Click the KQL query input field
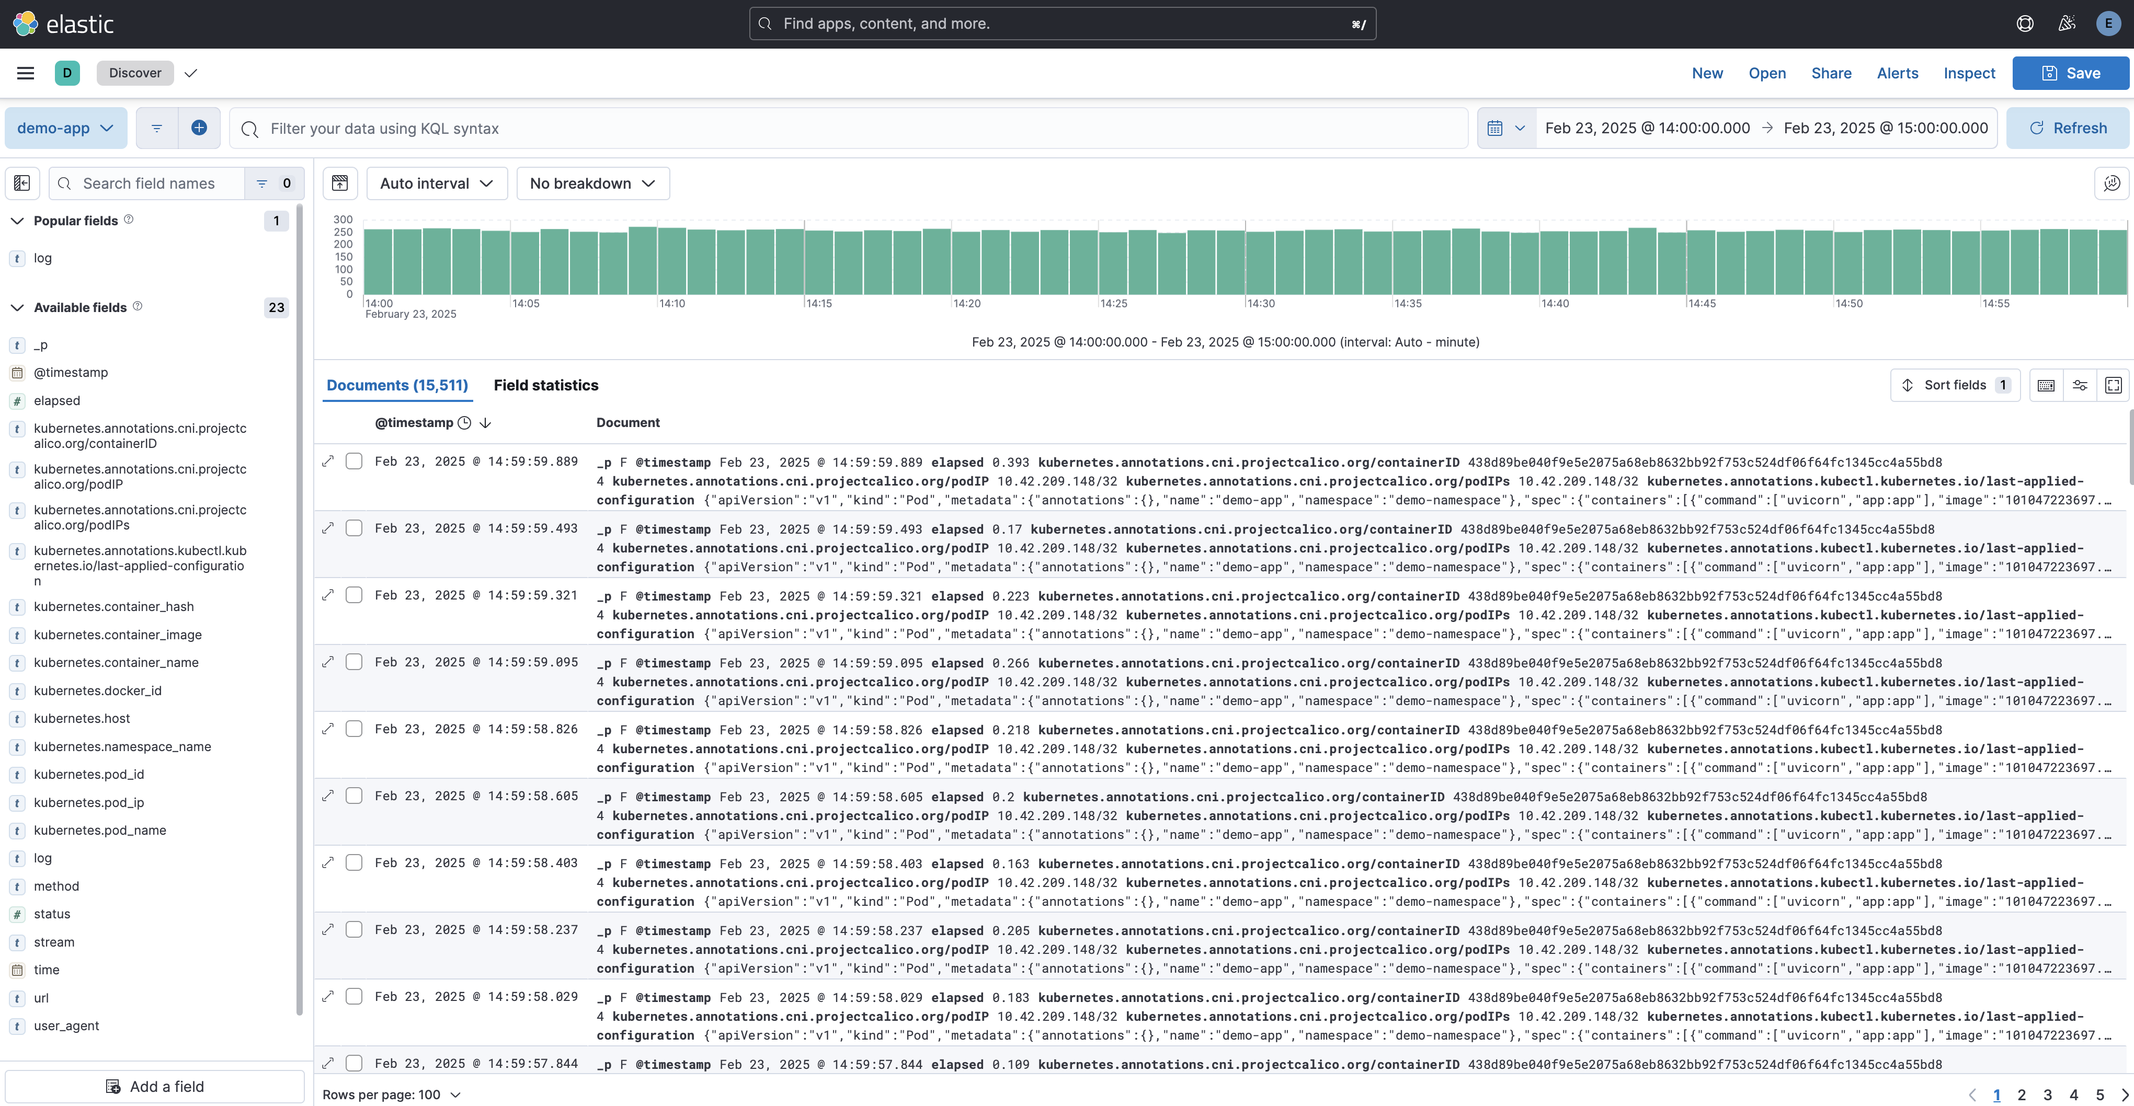Viewport: 2134px width, 1106px height. tap(848, 128)
